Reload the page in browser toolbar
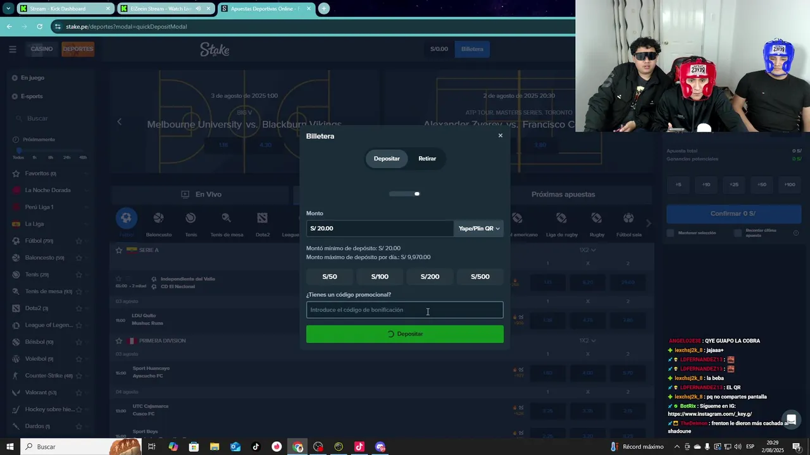The image size is (810, 455). [x=39, y=27]
